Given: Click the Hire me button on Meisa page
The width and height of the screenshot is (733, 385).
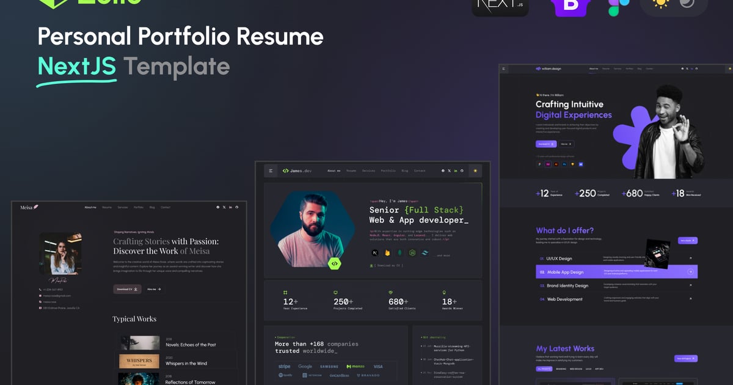Looking at the screenshot, I should coord(154,289).
